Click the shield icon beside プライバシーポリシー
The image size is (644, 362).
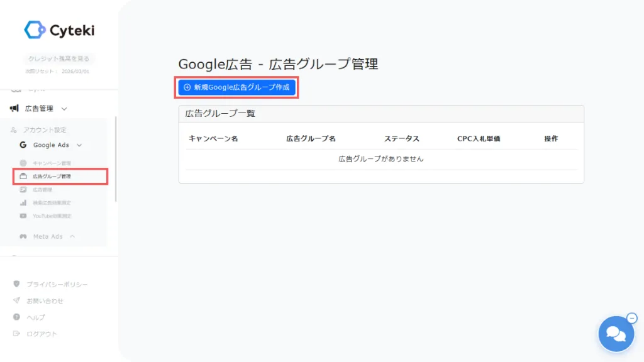[16, 284]
